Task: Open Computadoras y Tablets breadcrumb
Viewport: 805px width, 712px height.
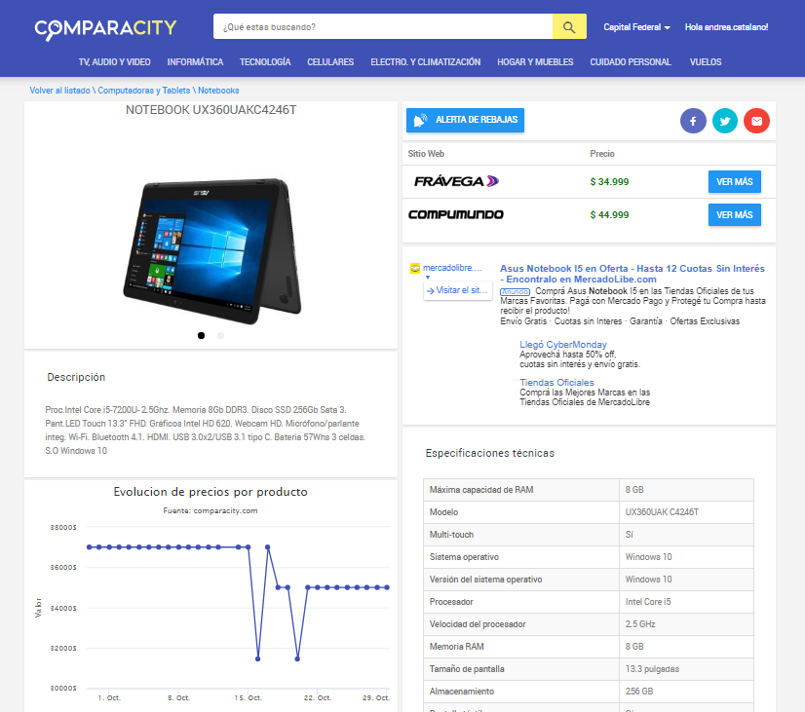Action: pos(144,91)
